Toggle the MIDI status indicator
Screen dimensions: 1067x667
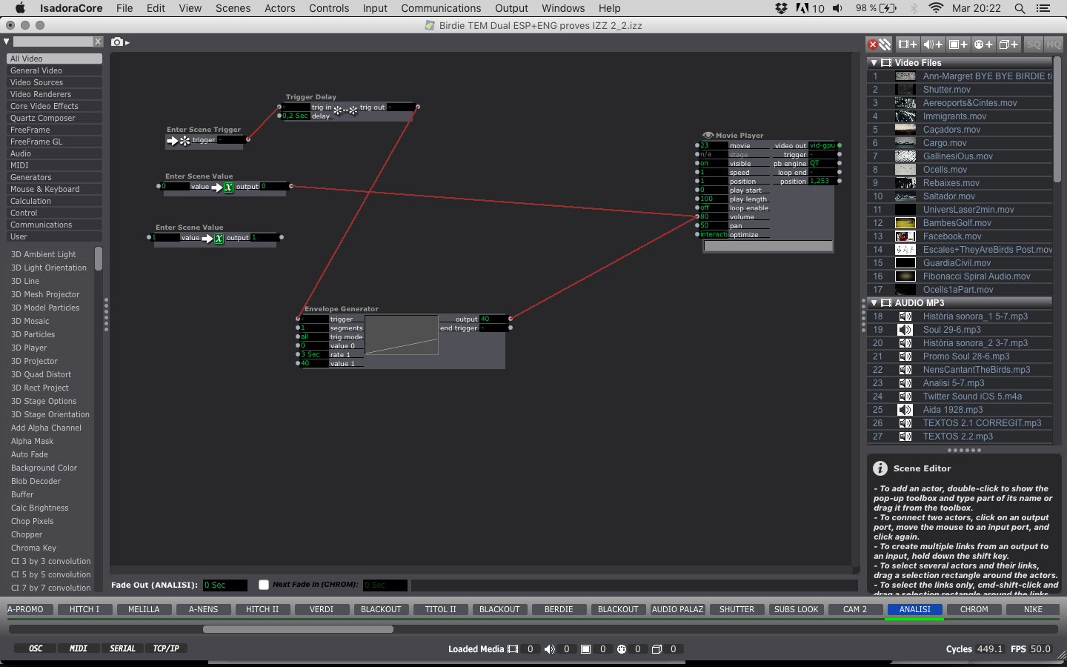click(78, 648)
